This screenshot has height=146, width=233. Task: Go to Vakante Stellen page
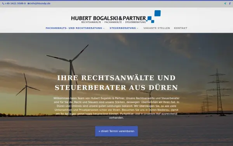click(156, 28)
